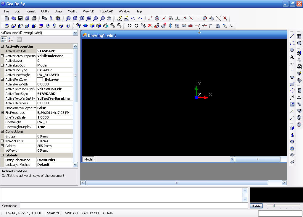Expand the ActivePenColor property
This screenshot has height=217, width=303.
(2, 79)
